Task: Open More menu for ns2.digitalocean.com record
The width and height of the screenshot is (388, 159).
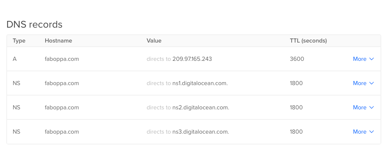Action: point(363,107)
